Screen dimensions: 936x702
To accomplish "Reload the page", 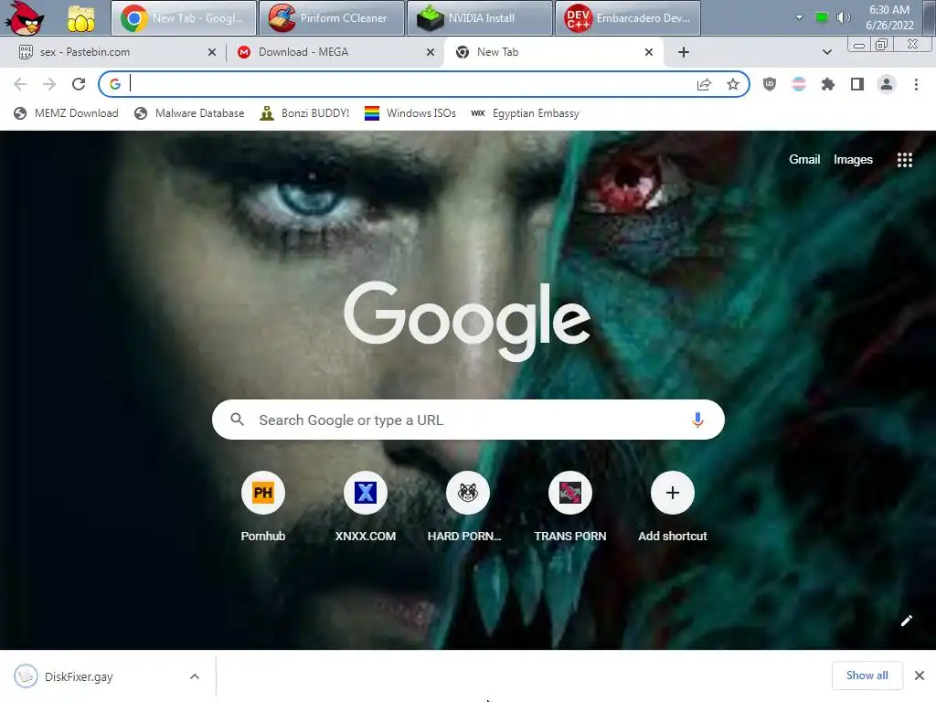I will pyautogui.click(x=79, y=84).
